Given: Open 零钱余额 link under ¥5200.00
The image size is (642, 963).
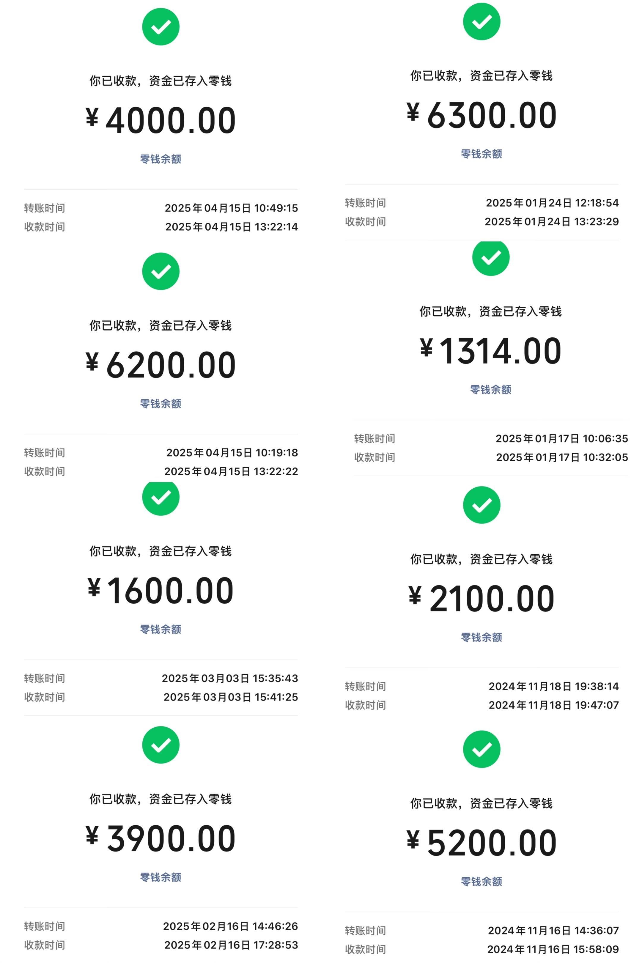Looking at the screenshot, I should pyautogui.click(x=481, y=881).
